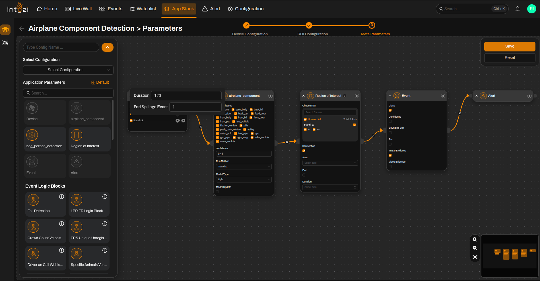Image resolution: width=540 pixels, height=281 pixels.
Task: Enable Video Evidence in Event node
Action: [390, 167]
